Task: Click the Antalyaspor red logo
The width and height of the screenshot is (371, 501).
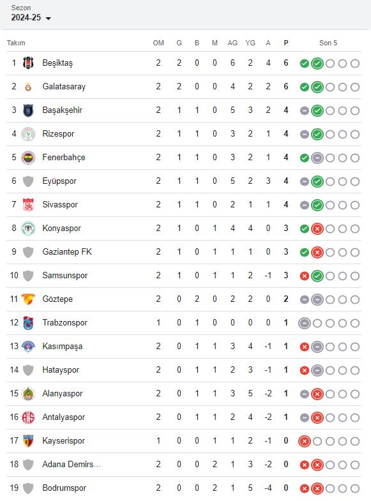Action: [28, 417]
